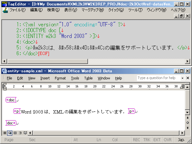192x144 pixels.
Task: Click the first-line indent marker on the ruler
Action: (x=5, y=85)
